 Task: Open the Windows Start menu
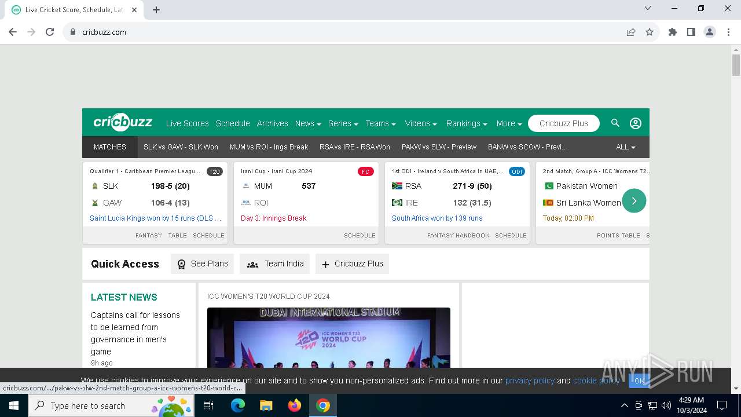pyautogui.click(x=14, y=405)
